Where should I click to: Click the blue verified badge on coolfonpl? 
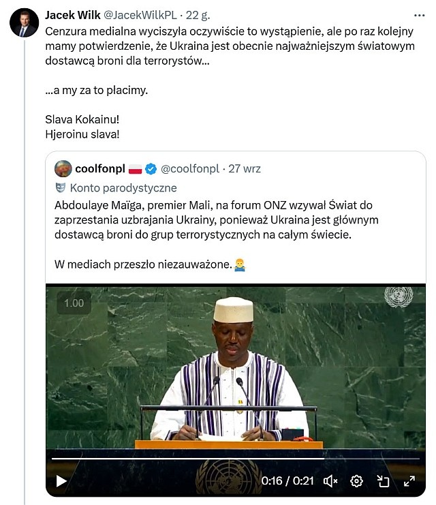(x=152, y=168)
